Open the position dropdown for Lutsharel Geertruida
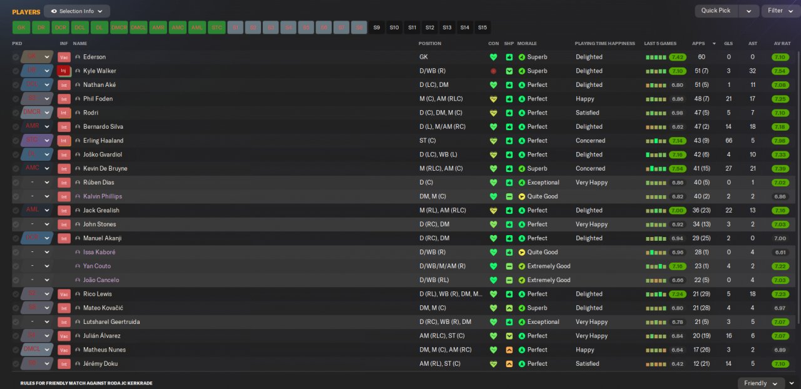This screenshot has height=389, width=801. click(46, 322)
